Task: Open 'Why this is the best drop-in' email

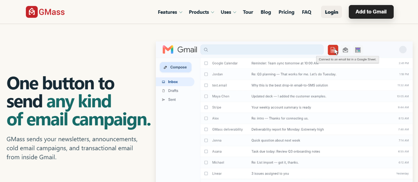Action: pyautogui.click(x=289, y=85)
